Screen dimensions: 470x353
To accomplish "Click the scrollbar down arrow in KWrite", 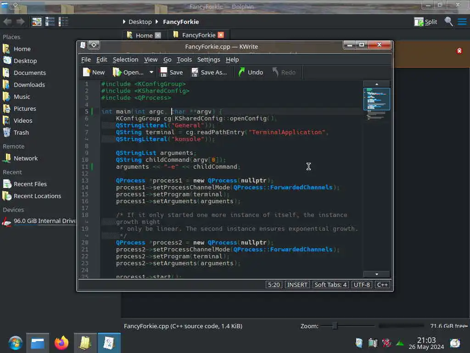I will (x=376, y=274).
